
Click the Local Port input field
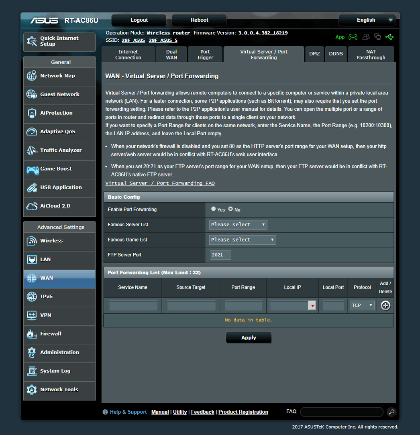pos(333,305)
